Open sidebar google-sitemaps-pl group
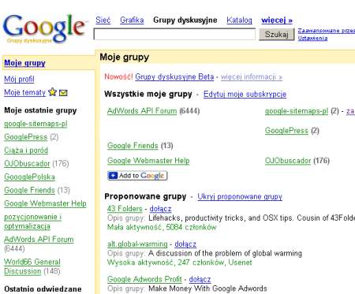 35,124
